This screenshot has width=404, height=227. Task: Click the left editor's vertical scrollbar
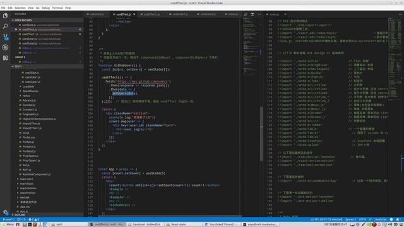click(x=261, y=134)
